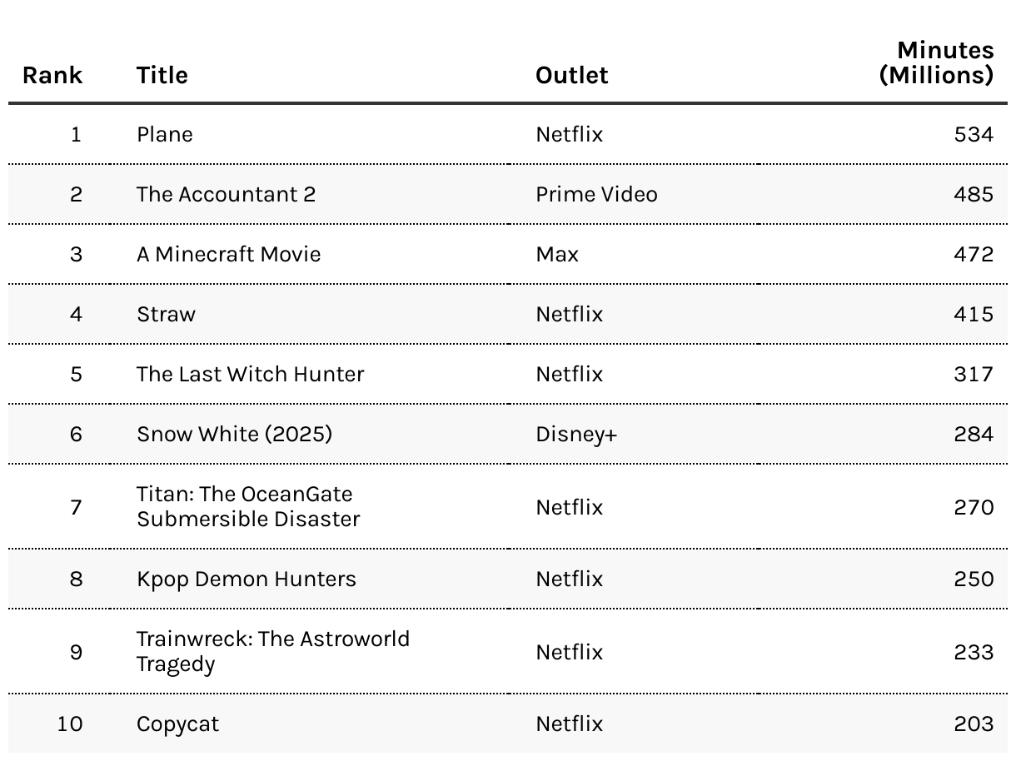
Task: Click the Title column header
Action: [162, 75]
